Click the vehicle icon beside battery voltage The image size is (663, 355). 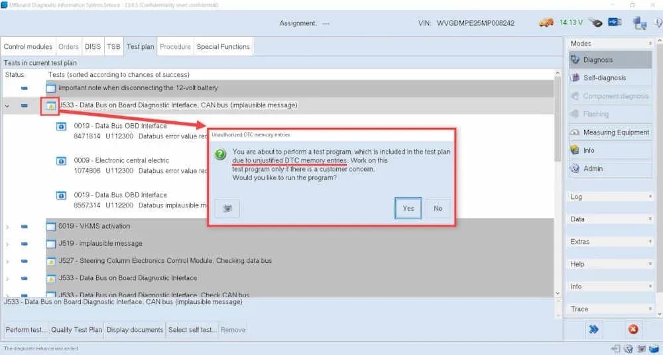pos(546,23)
